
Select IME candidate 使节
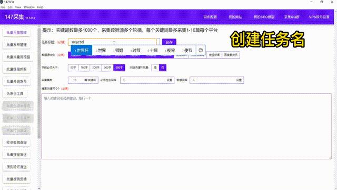coord(187,51)
